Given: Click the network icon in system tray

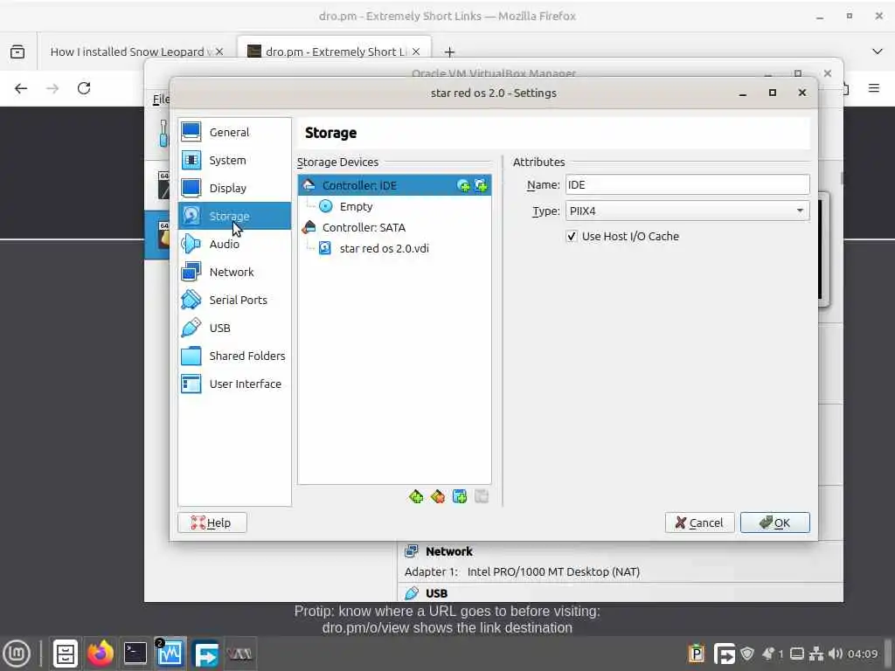Looking at the screenshot, I should point(816,654).
